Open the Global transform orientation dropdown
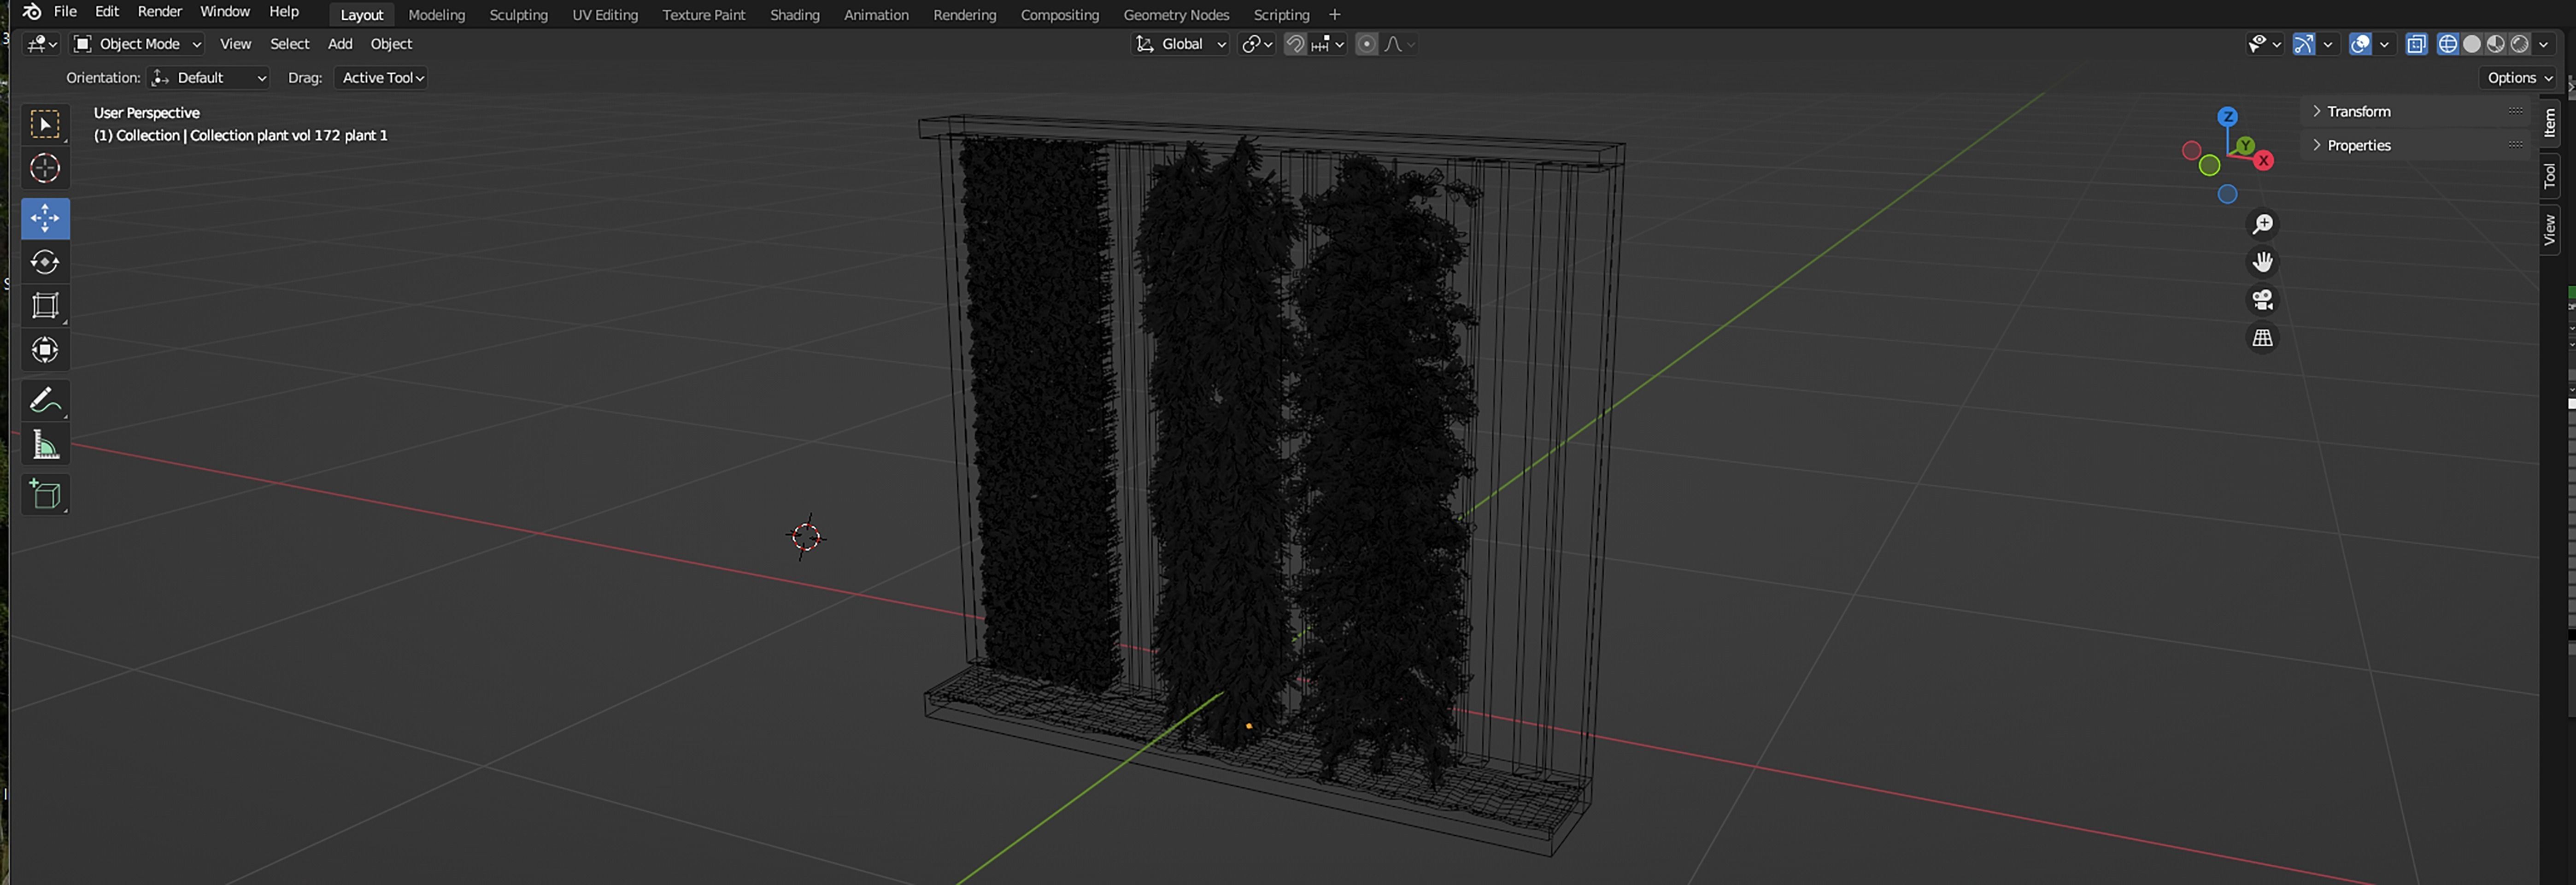Screen dimensions: 2576x885 (x=1180, y=44)
